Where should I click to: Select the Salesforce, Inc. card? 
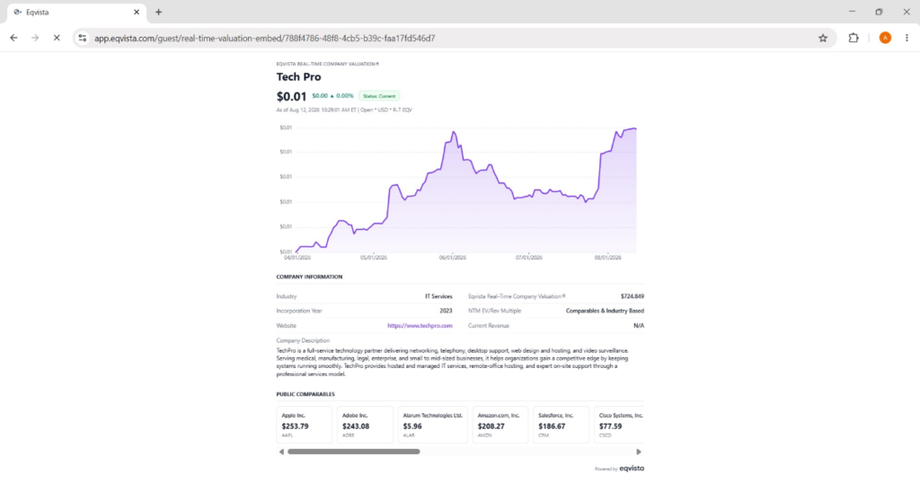(x=561, y=425)
